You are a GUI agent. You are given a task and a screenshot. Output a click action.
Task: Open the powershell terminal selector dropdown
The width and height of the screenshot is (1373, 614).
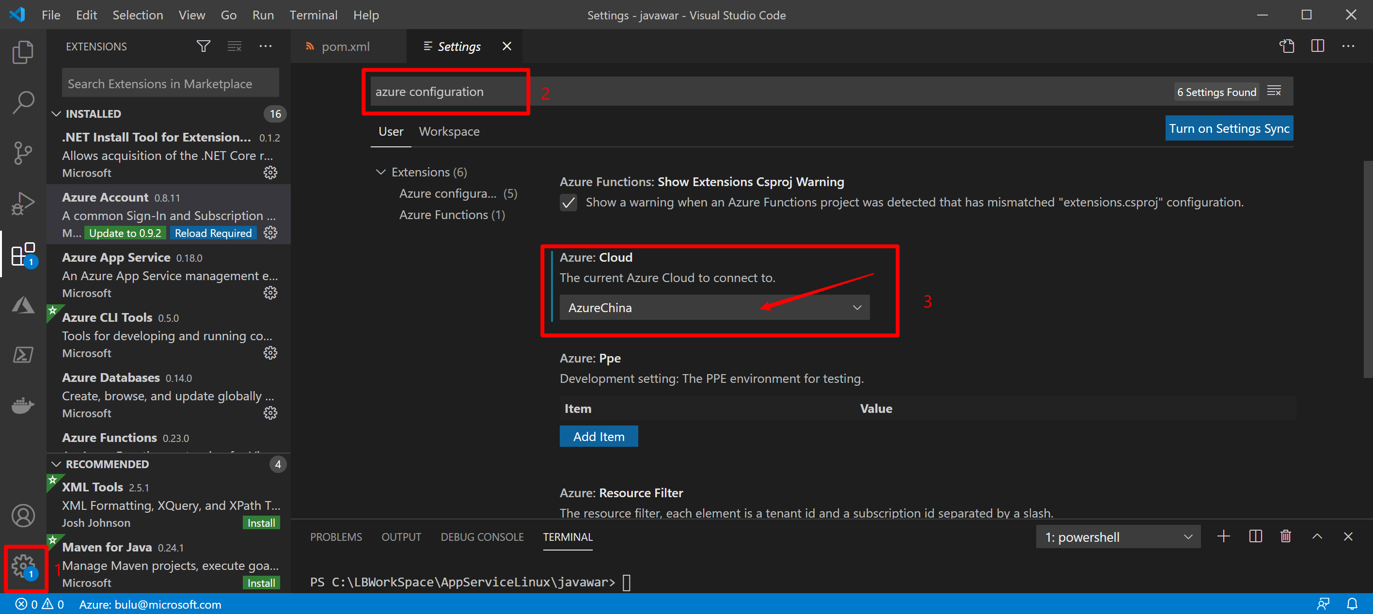[x=1117, y=537]
